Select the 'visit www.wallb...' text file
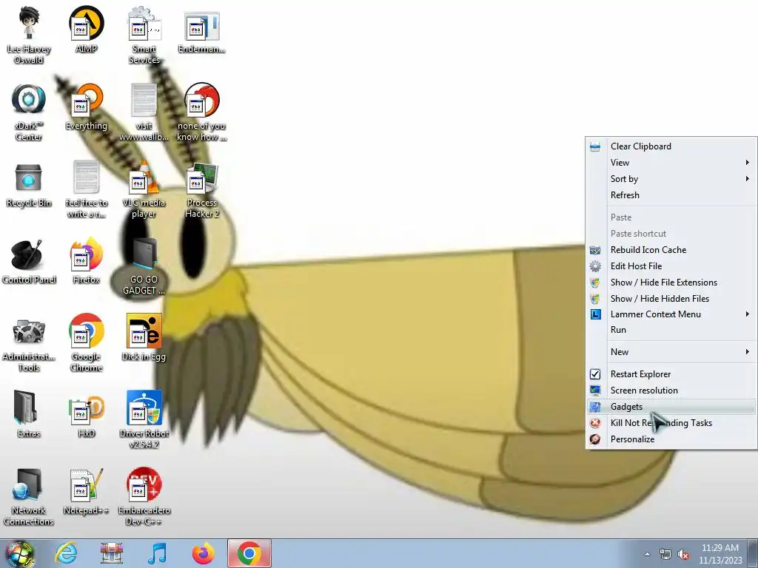 coord(144,112)
